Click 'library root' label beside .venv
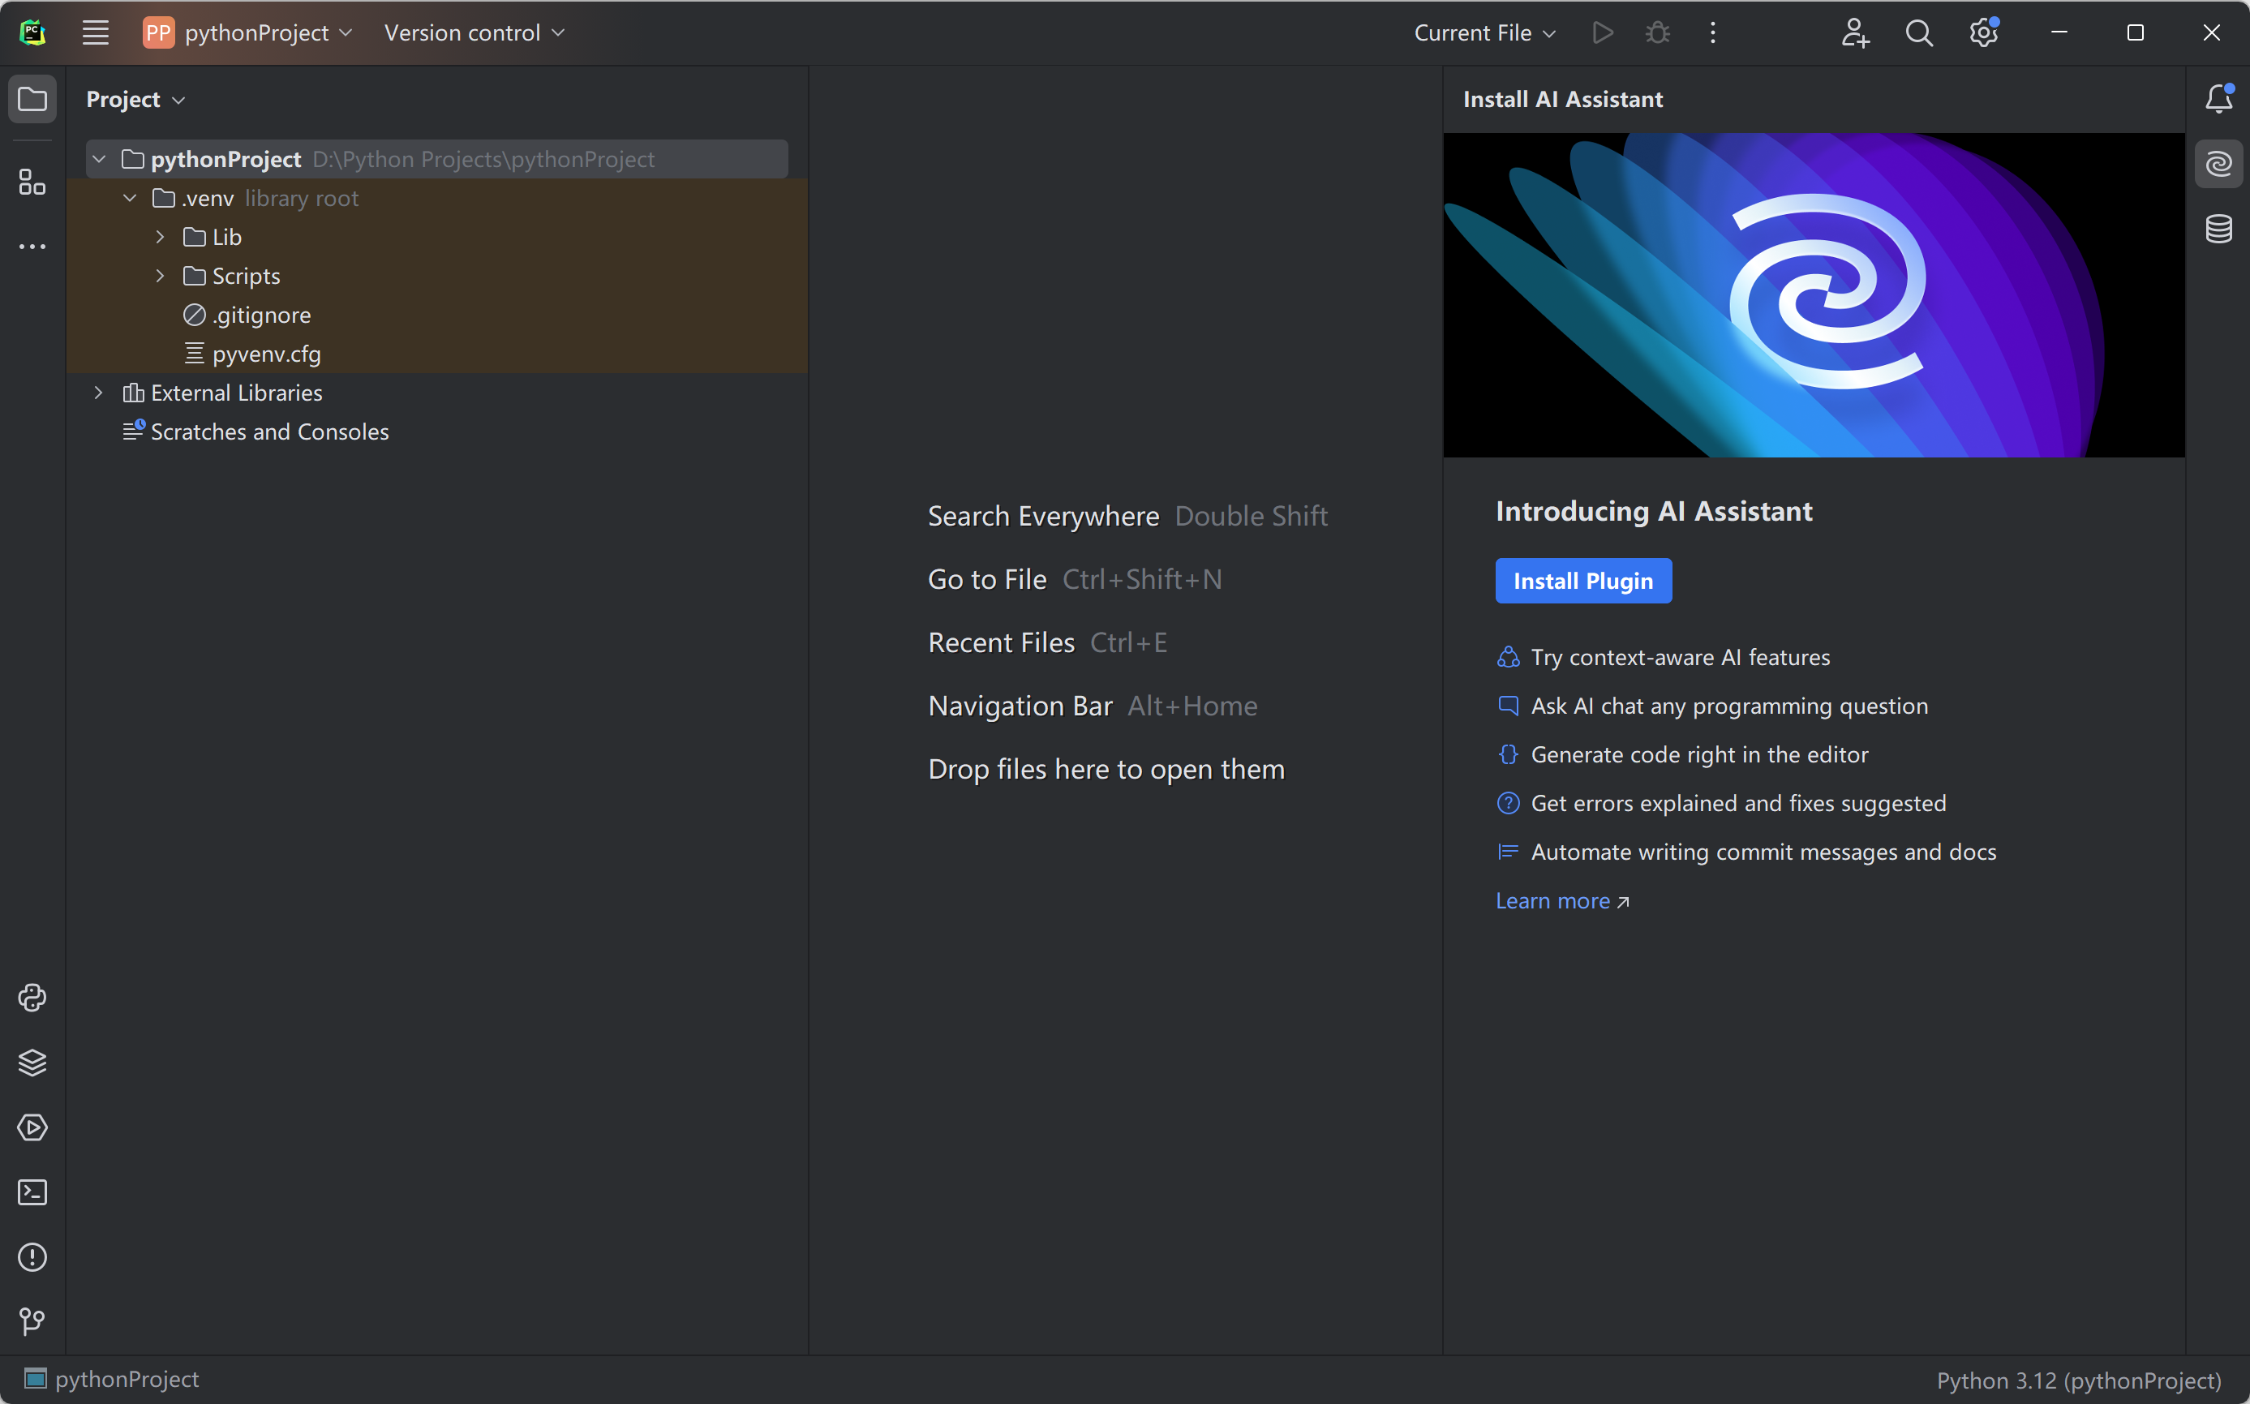 302,198
